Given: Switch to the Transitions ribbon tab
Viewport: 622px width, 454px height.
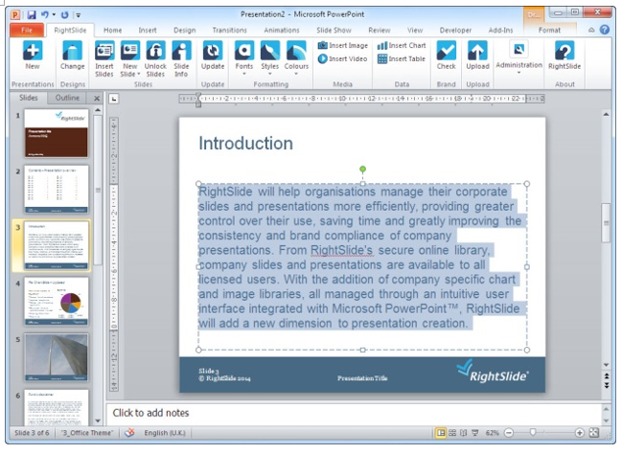Looking at the screenshot, I should click(x=229, y=30).
